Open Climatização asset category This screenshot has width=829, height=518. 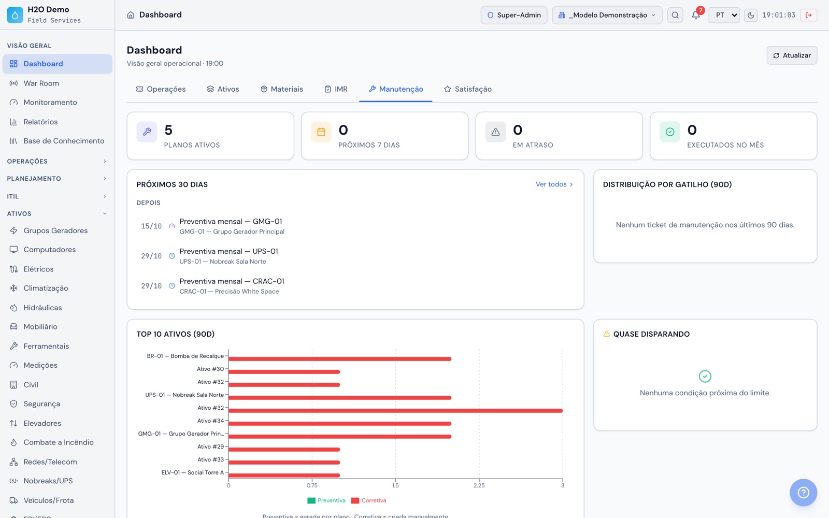[58, 288]
